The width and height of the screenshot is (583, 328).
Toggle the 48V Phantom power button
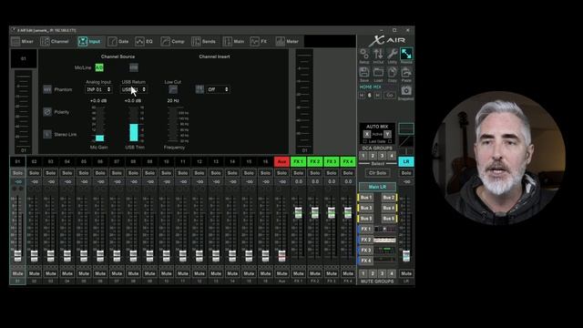coord(47,89)
